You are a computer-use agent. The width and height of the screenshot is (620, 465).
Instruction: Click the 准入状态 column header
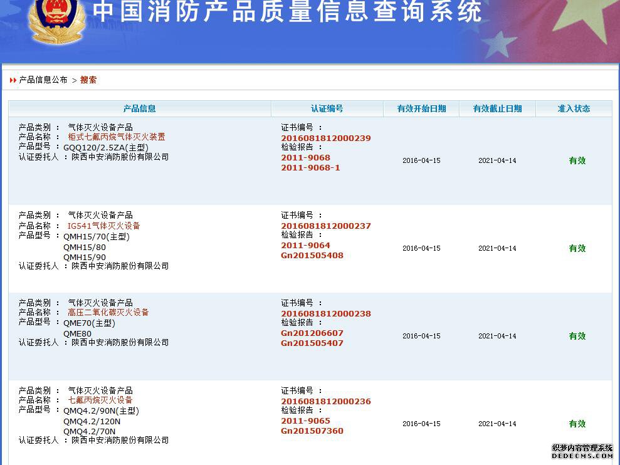[x=574, y=108]
